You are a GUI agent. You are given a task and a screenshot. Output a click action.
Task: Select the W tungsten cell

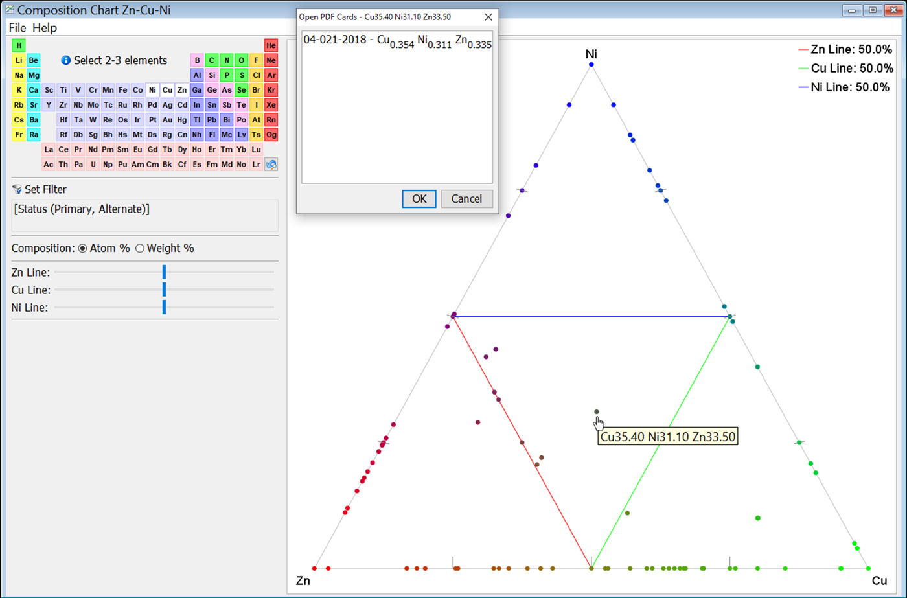tap(93, 120)
